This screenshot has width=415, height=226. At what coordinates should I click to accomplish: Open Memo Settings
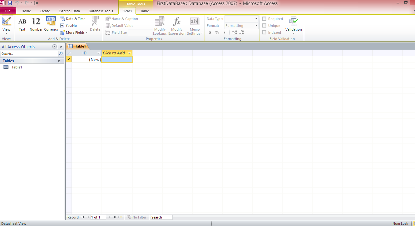[x=194, y=25]
